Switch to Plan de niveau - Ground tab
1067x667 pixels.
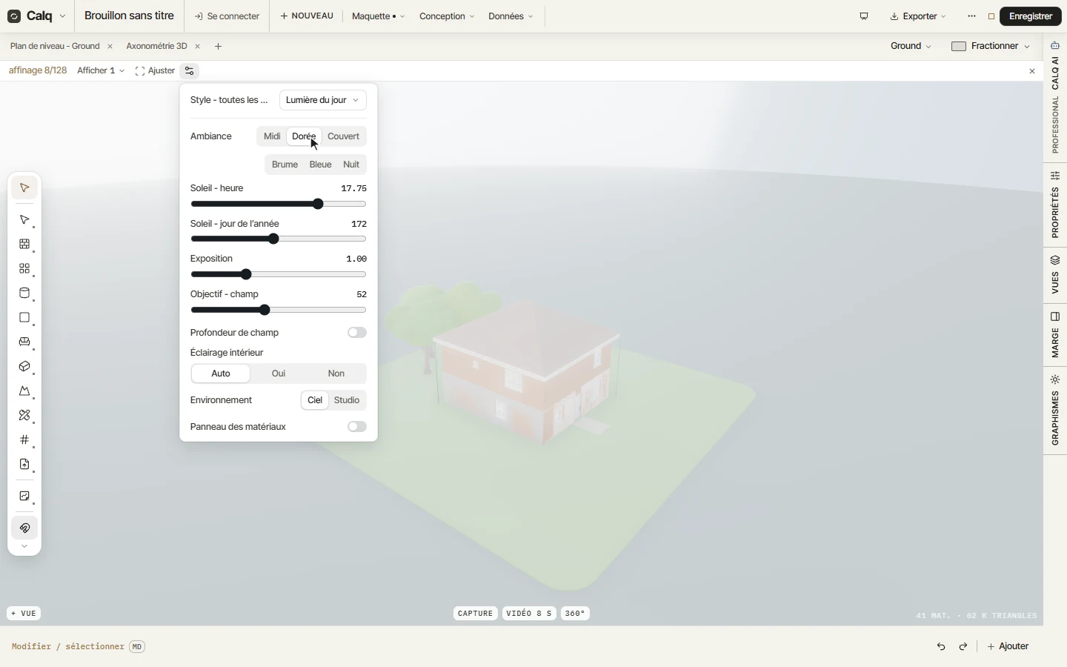coord(55,46)
